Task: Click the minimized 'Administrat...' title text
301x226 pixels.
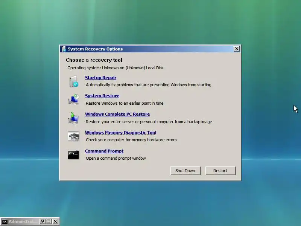Action: tap(23, 221)
